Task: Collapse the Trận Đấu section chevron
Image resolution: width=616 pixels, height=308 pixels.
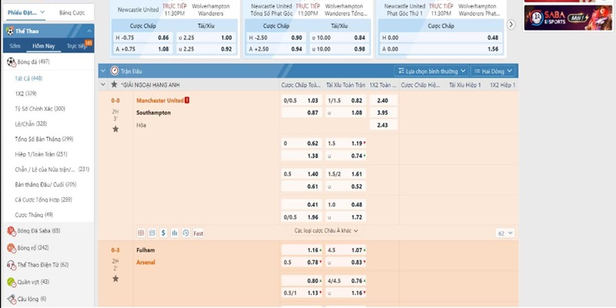Action: coord(103,71)
